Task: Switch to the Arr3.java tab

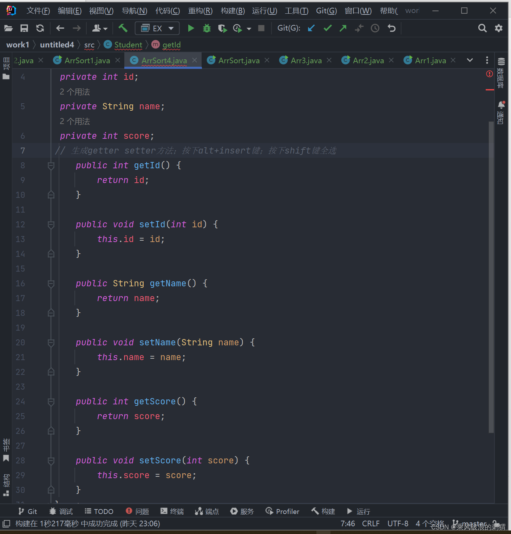Action: 305,60
